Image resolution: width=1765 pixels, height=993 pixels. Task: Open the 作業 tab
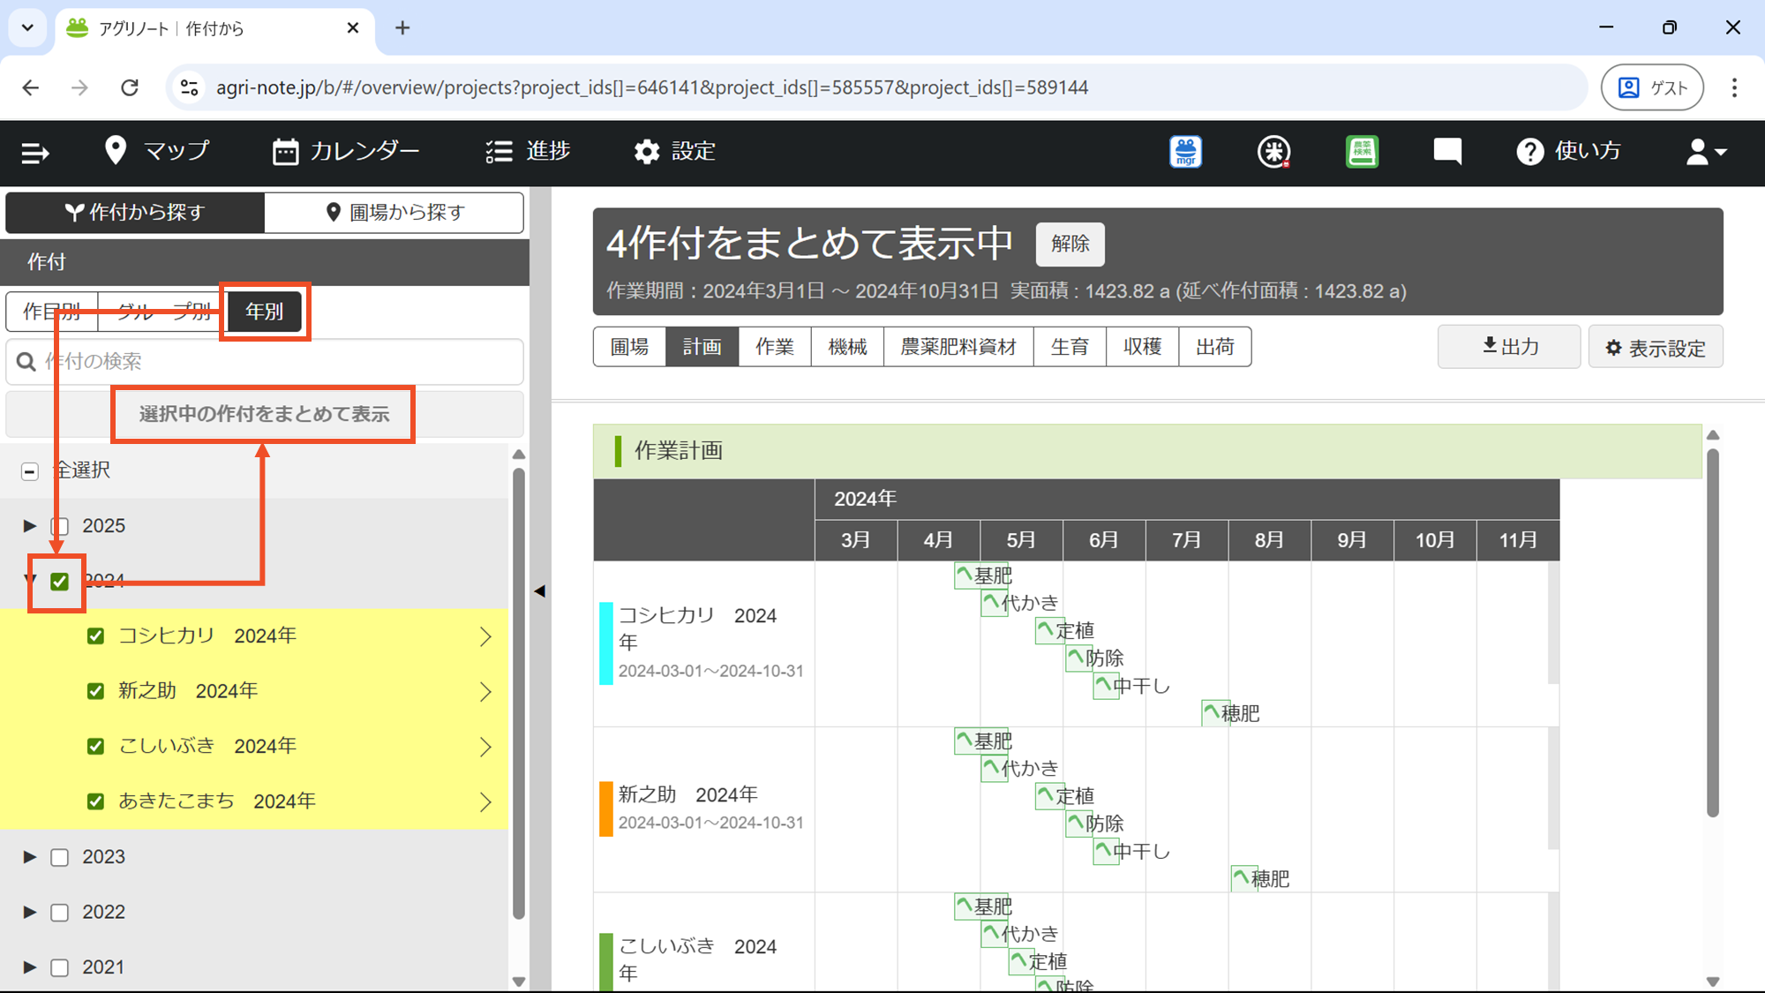coord(775,347)
